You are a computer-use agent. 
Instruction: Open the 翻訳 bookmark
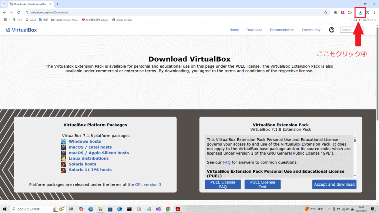[44, 20]
